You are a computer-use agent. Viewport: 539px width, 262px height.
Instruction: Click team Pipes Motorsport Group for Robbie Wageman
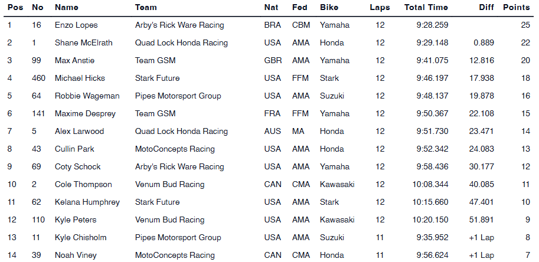point(177,96)
